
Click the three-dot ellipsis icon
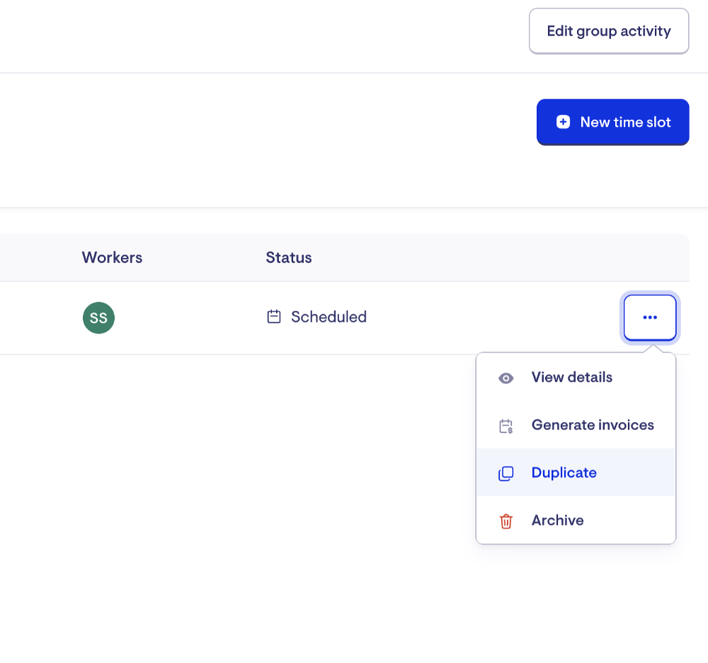coord(650,317)
